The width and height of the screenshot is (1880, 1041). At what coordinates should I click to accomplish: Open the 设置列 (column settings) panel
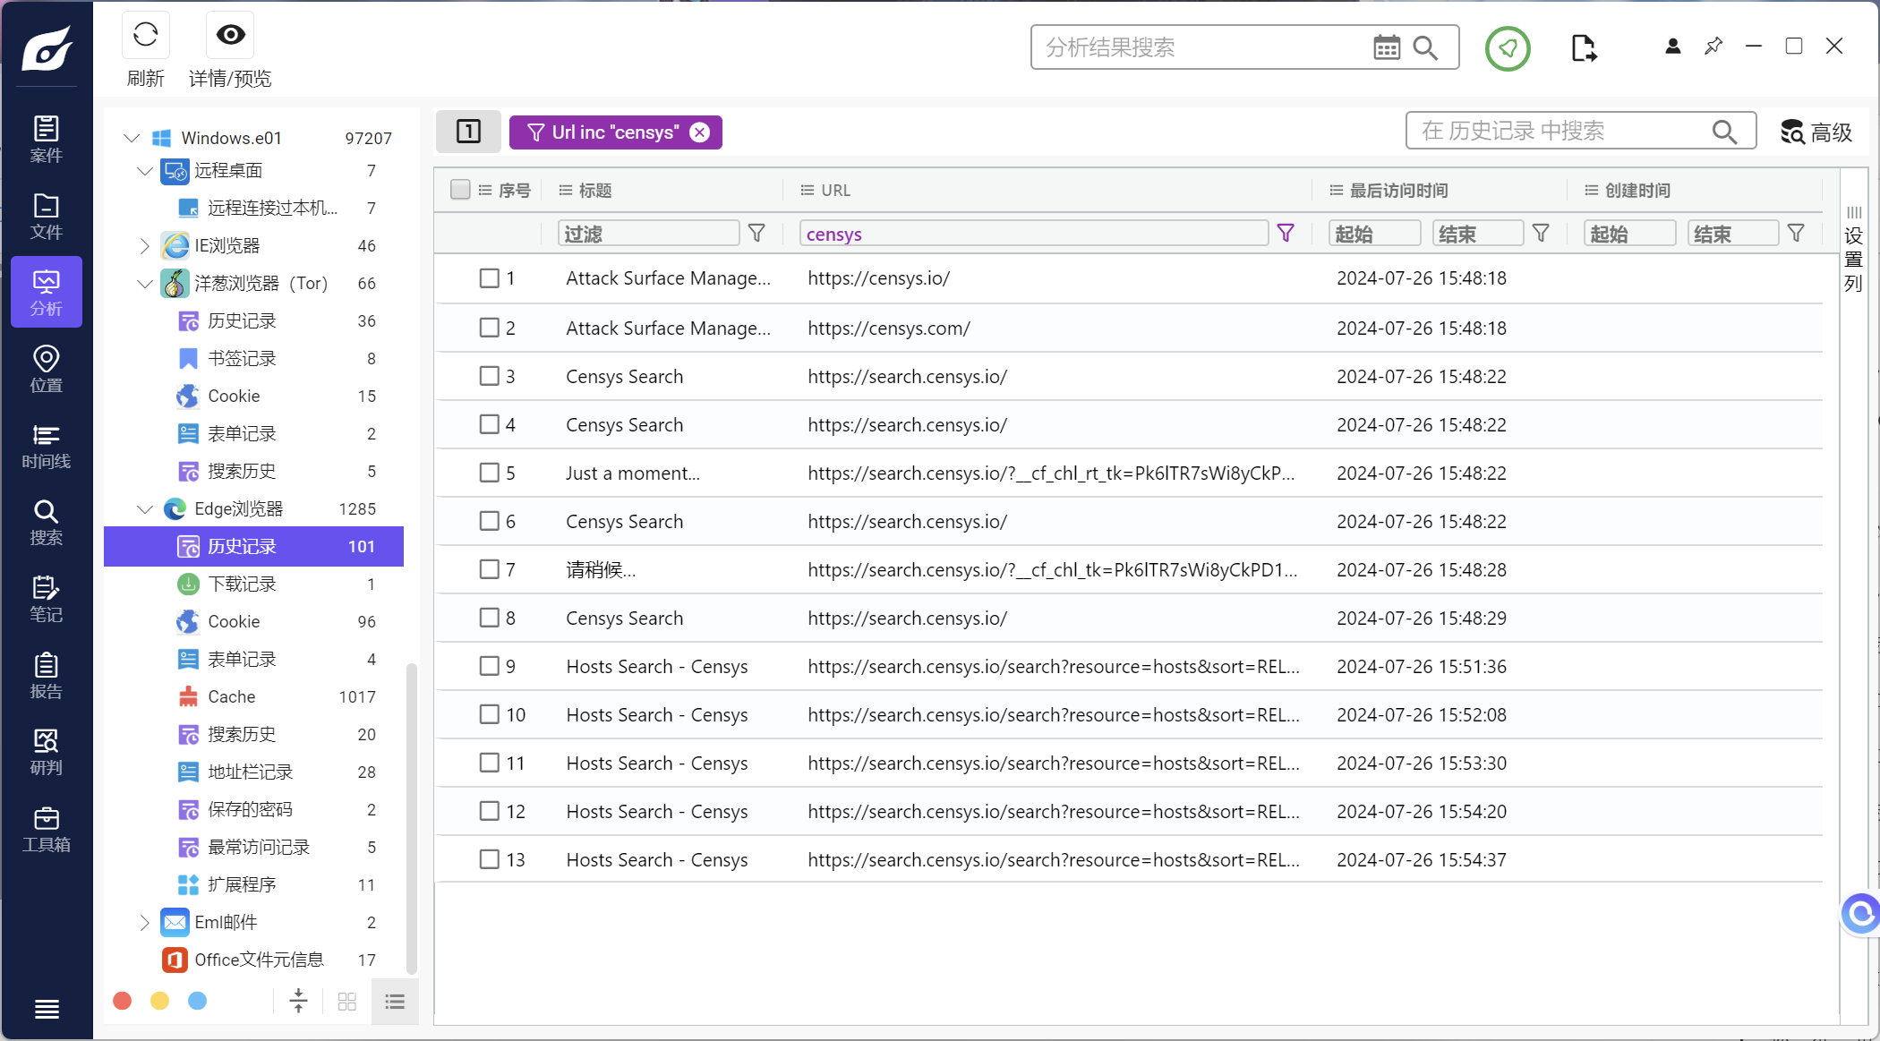(x=1853, y=248)
